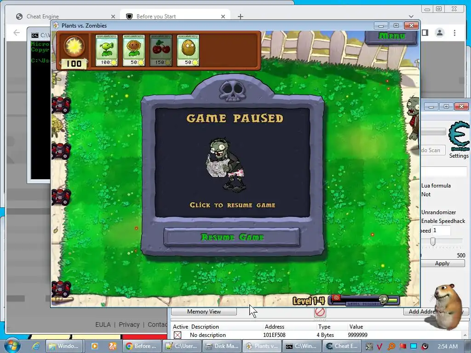Select the '4 Bytes' type cell
This screenshot has width=471, height=353.
pyautogui.click(x=325, y=335)
